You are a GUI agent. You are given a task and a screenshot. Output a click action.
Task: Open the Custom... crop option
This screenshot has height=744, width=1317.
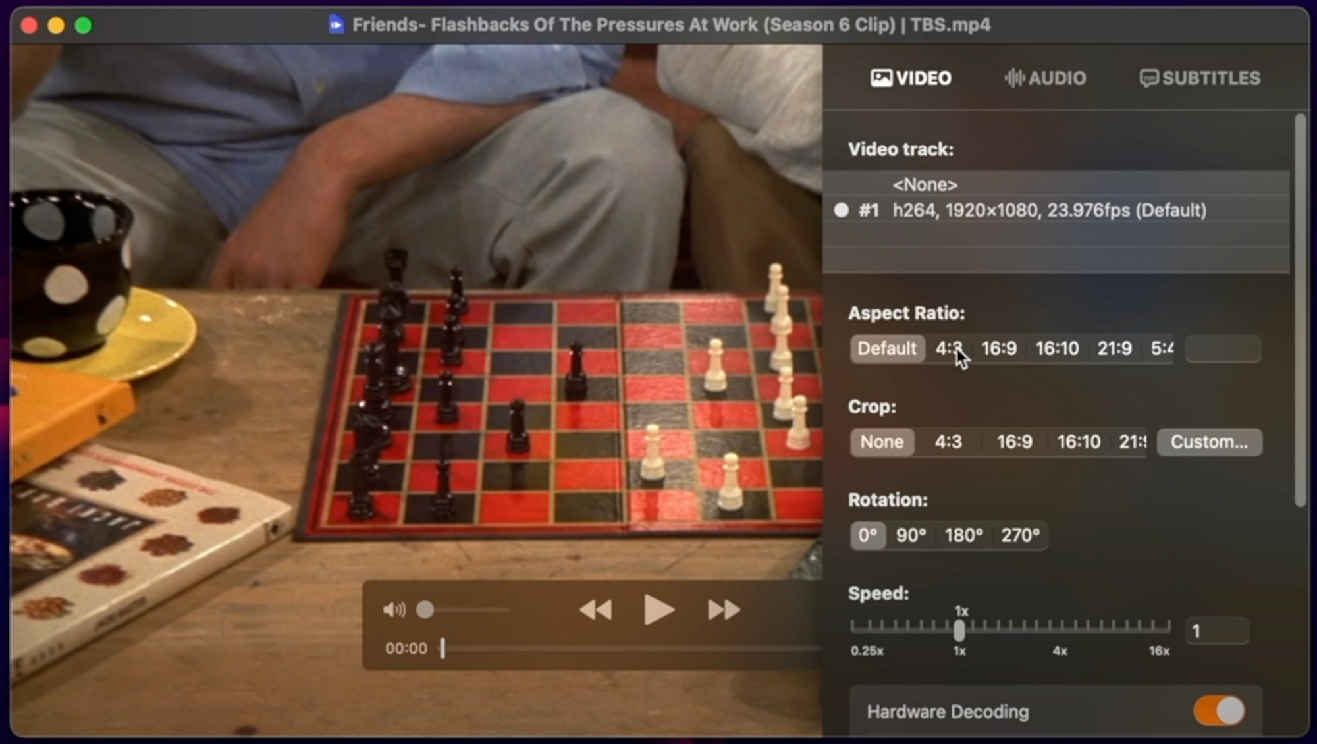click(x=1209, y=442)
